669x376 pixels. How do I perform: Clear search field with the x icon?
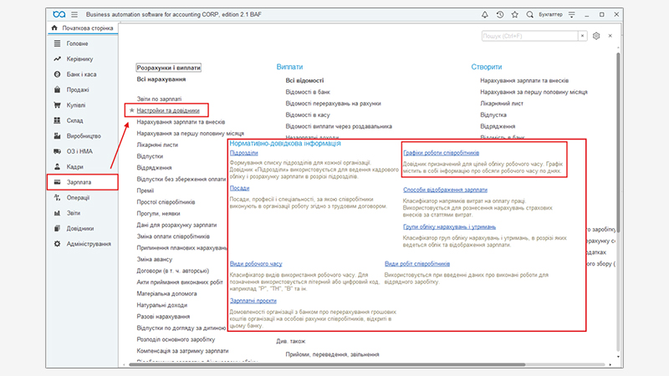tap(582, 37)
